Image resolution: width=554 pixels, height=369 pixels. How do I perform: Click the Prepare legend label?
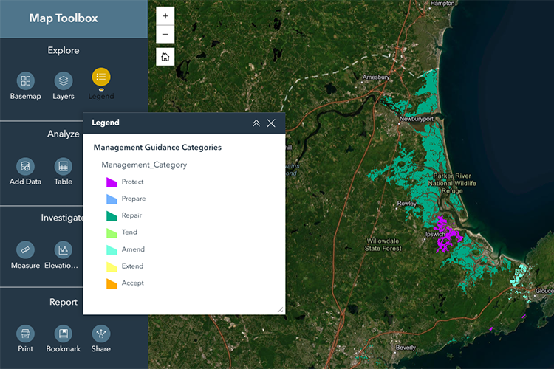134,199
